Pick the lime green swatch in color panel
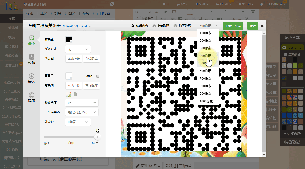This screenshot has height=169, width=305. [x=295, y=66]
